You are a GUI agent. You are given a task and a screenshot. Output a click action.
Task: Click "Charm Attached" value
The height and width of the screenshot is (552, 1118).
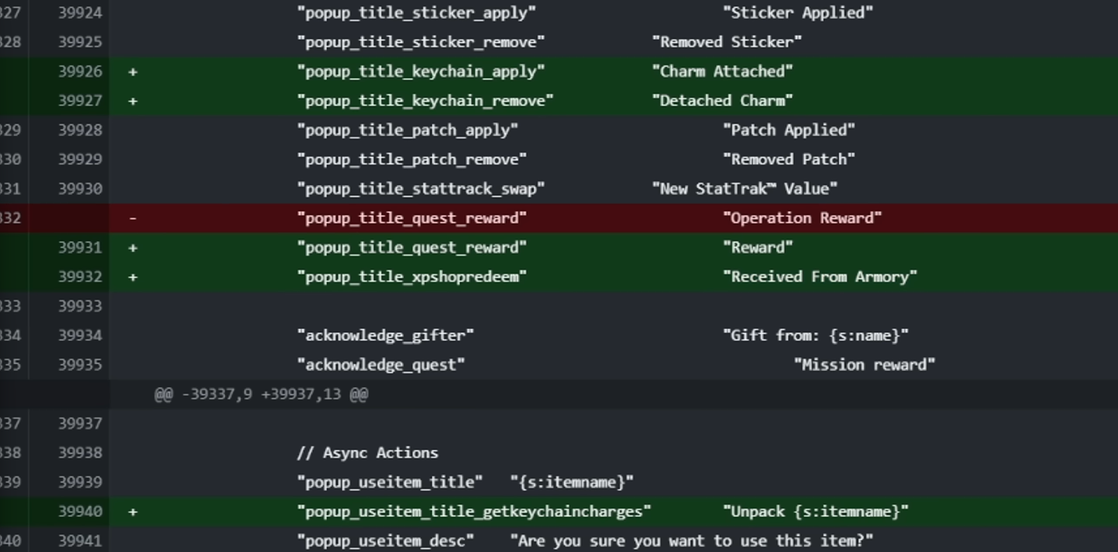(723, 71)
